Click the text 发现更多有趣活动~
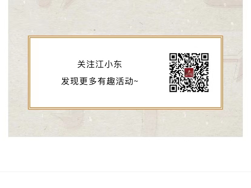Screen dimensions: 251x188 pos(99,81)
